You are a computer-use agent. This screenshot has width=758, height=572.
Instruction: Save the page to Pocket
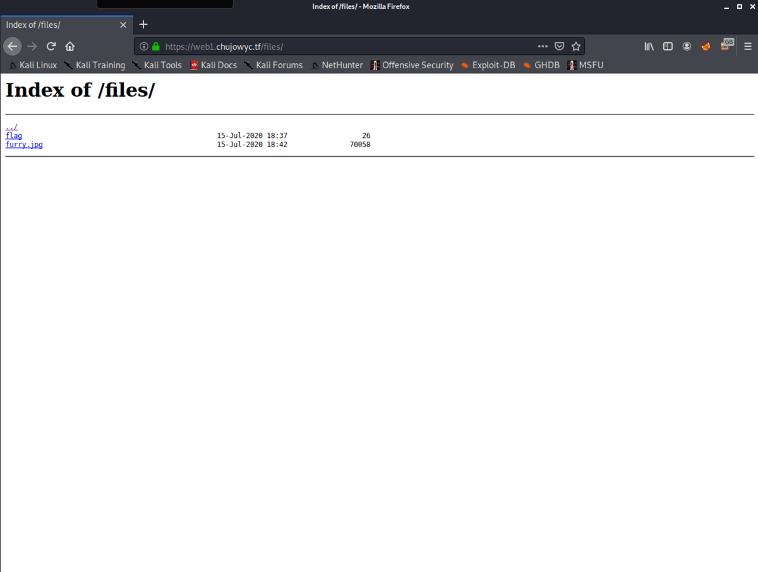click(x=559, y=46)
